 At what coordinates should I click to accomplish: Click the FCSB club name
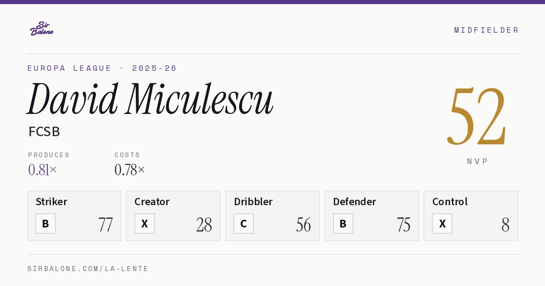point(44,132)
